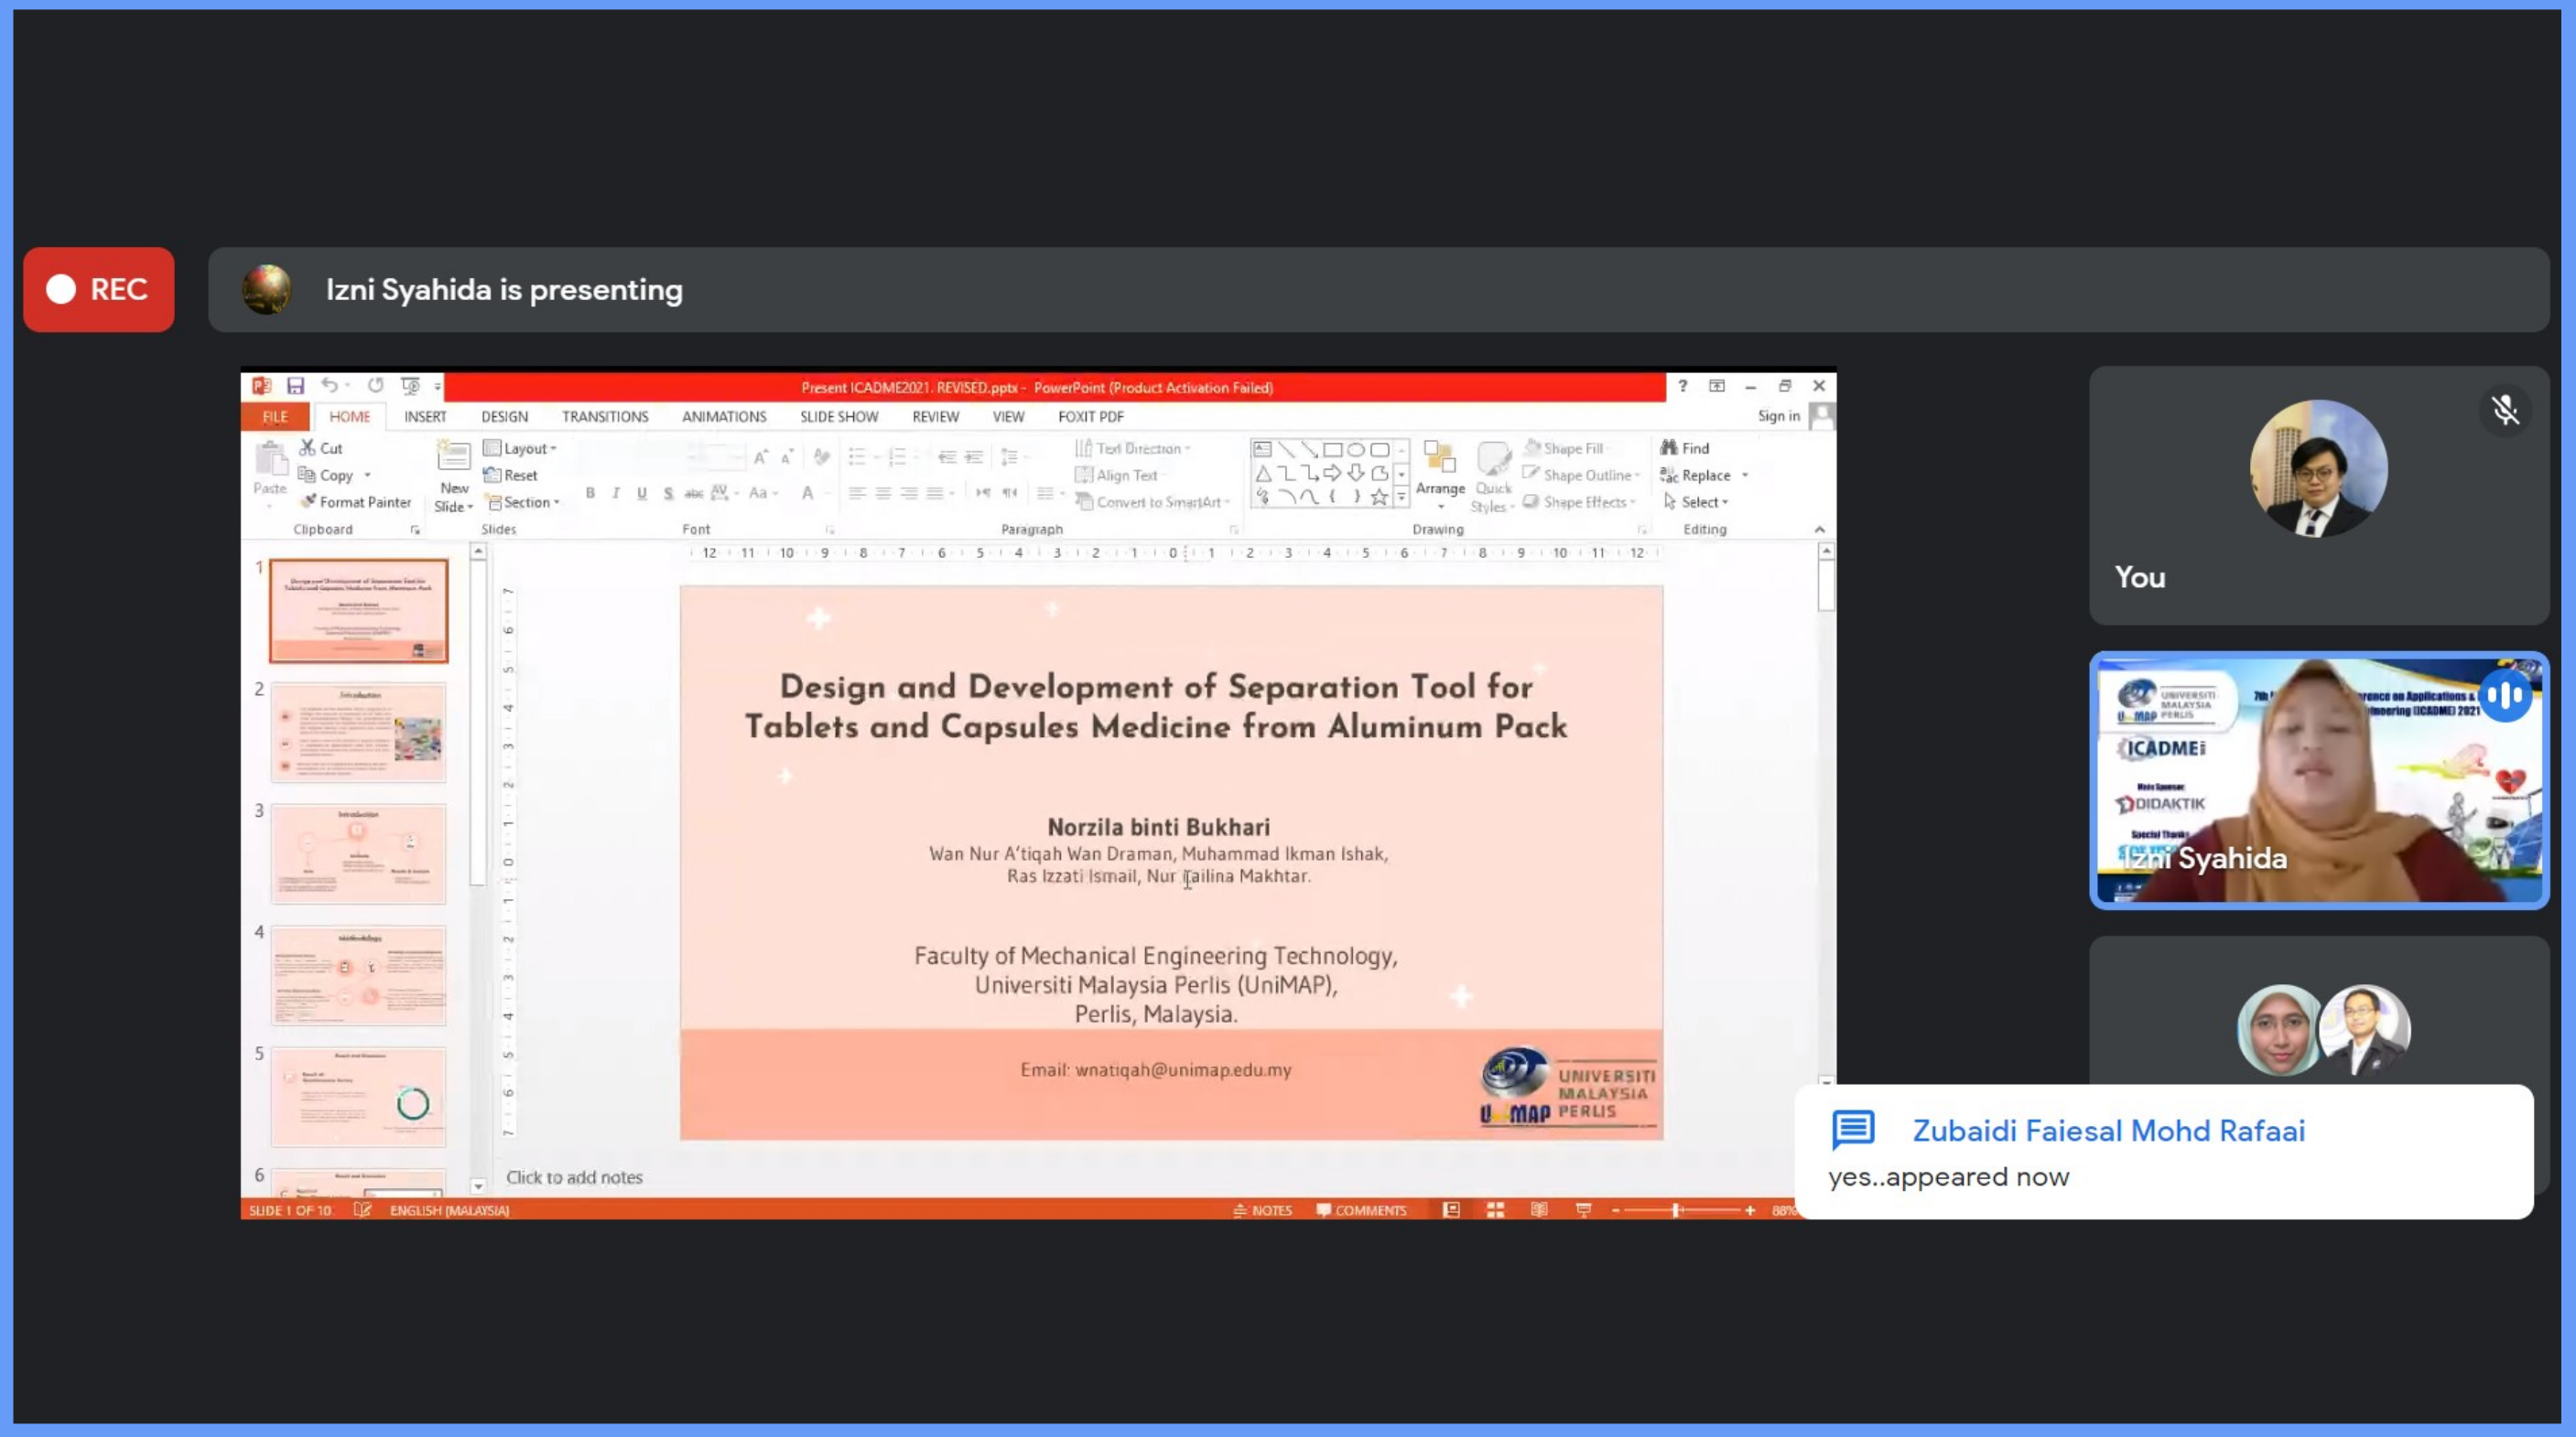Click the chat message notification icon
This screenshot has height=1437, width=2576.
(x=1853, y=1131)
